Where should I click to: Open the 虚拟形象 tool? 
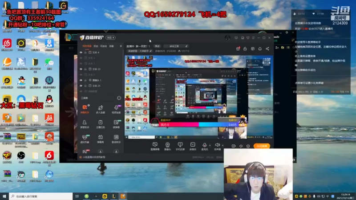[85, 139]
